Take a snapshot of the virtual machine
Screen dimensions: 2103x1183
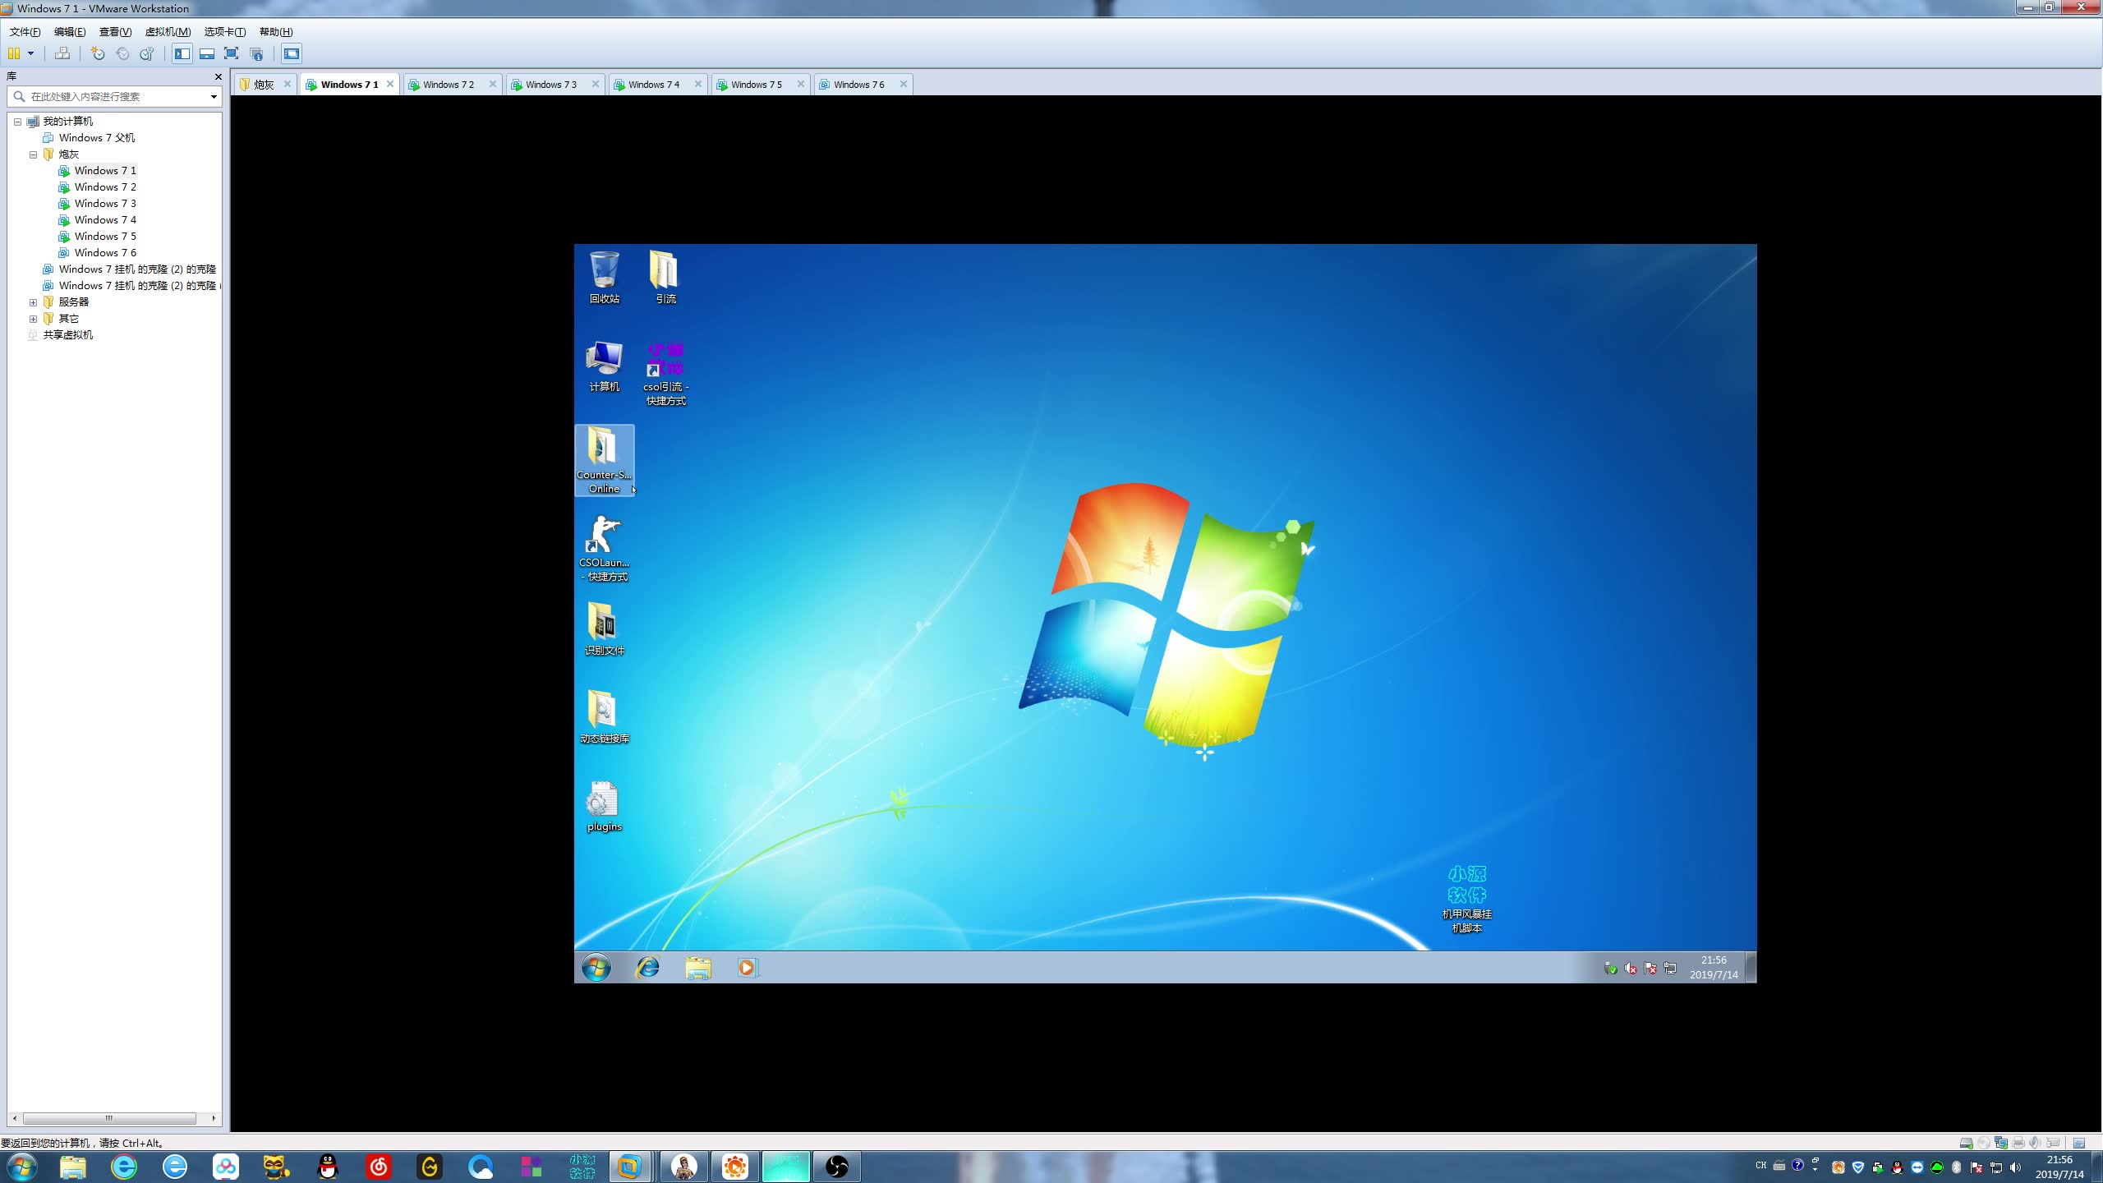(98, 53)
